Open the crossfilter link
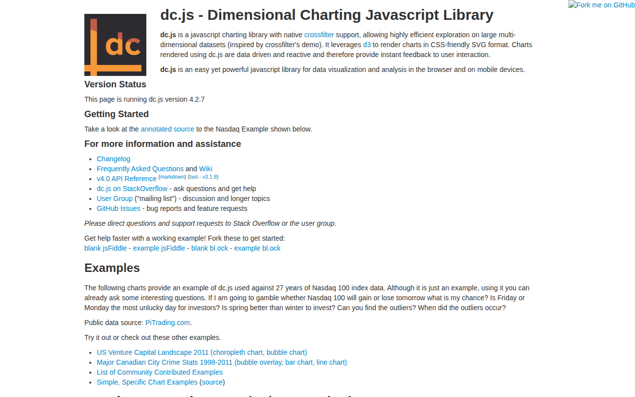 (319, 35)
